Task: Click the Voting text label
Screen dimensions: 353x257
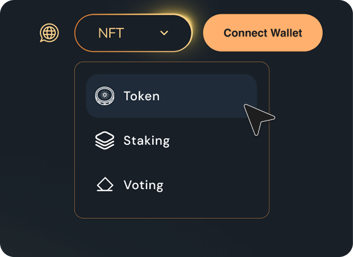Action: coord(143,185)
